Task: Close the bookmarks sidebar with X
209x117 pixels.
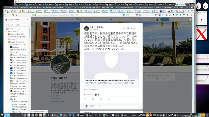Action: pos(28,19)
